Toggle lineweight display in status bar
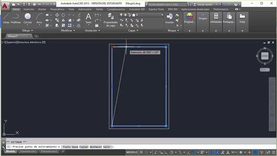The height and width of the screenshot is (156, 277). 203,152
